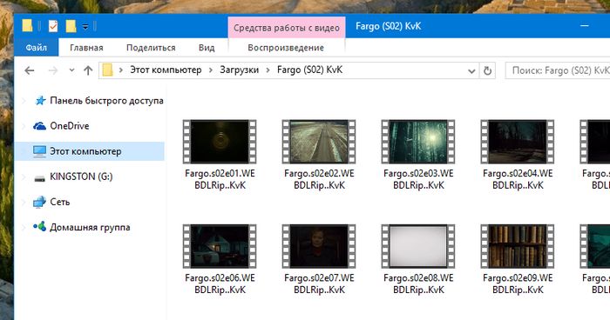Switch to the Главная ribbon tab
610x320 pixels.
[86, 48]
